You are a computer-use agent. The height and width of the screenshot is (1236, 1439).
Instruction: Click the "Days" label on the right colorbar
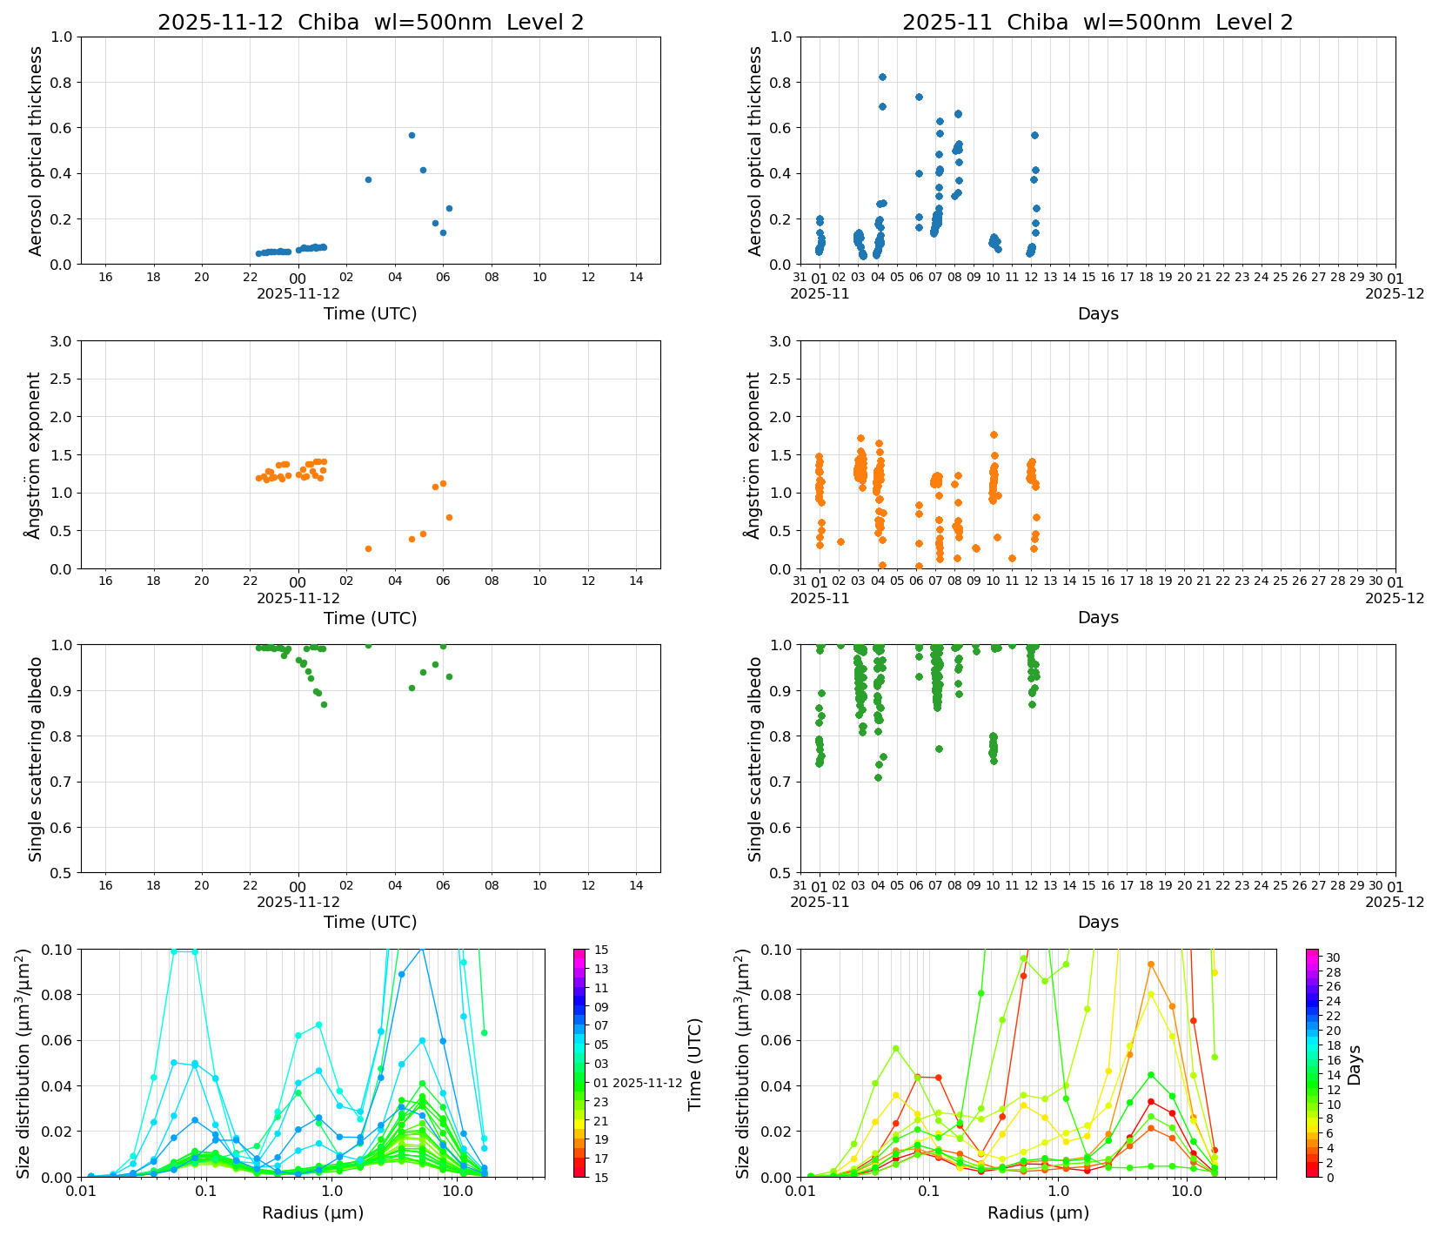tap(1355, 1064)
